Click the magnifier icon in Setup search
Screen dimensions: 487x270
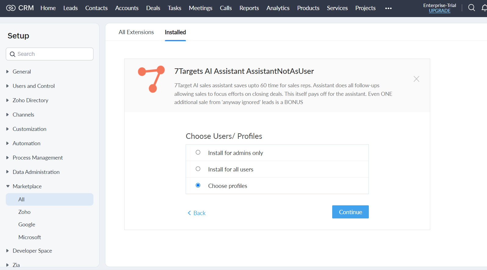(x=13, y=54)
